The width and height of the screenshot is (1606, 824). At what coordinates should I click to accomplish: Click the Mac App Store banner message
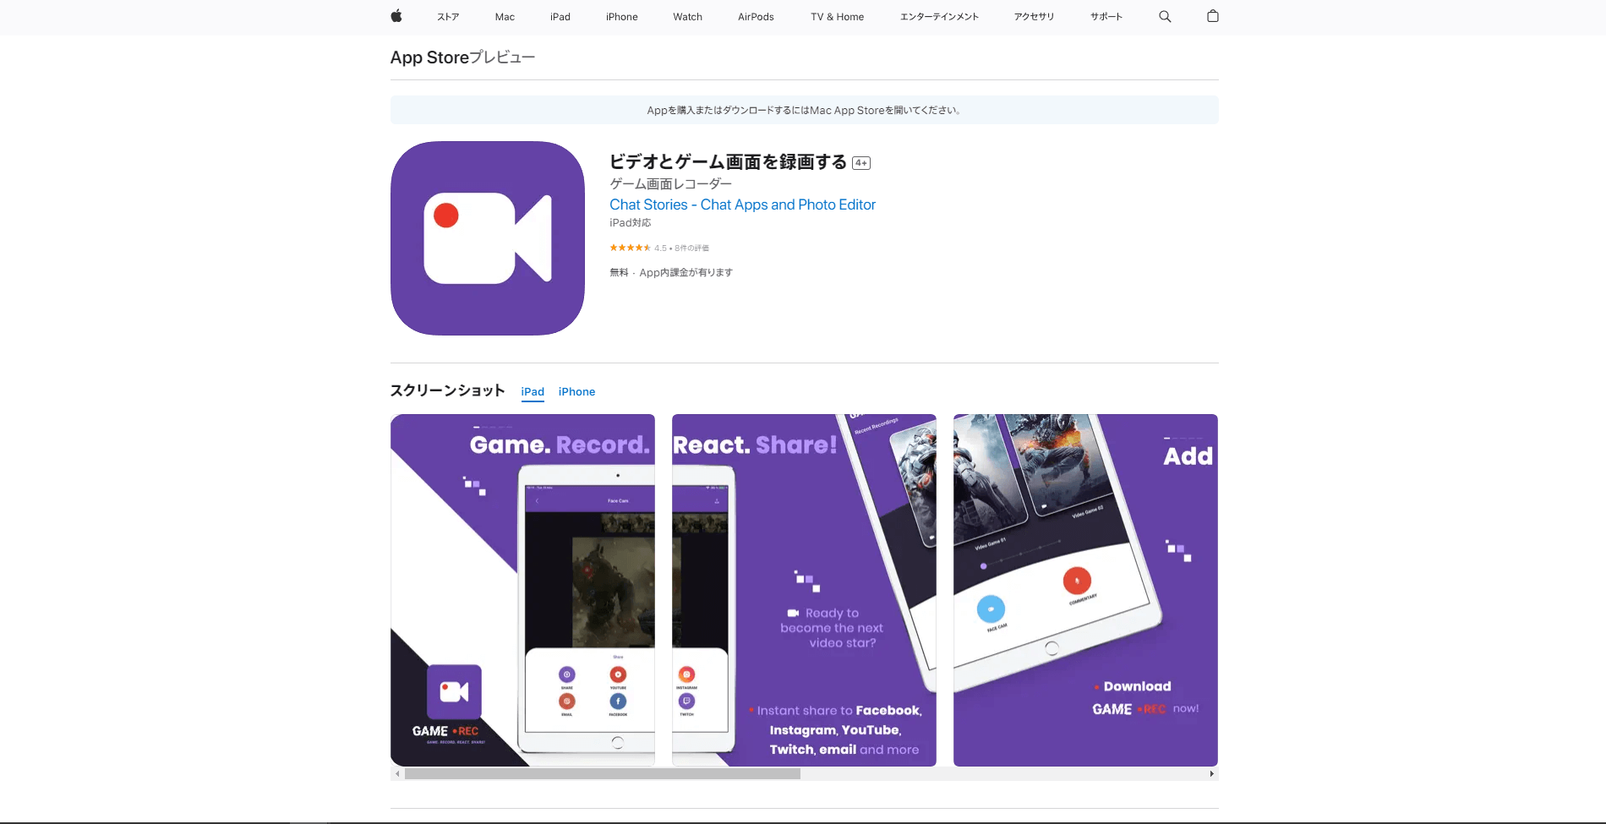805,110
